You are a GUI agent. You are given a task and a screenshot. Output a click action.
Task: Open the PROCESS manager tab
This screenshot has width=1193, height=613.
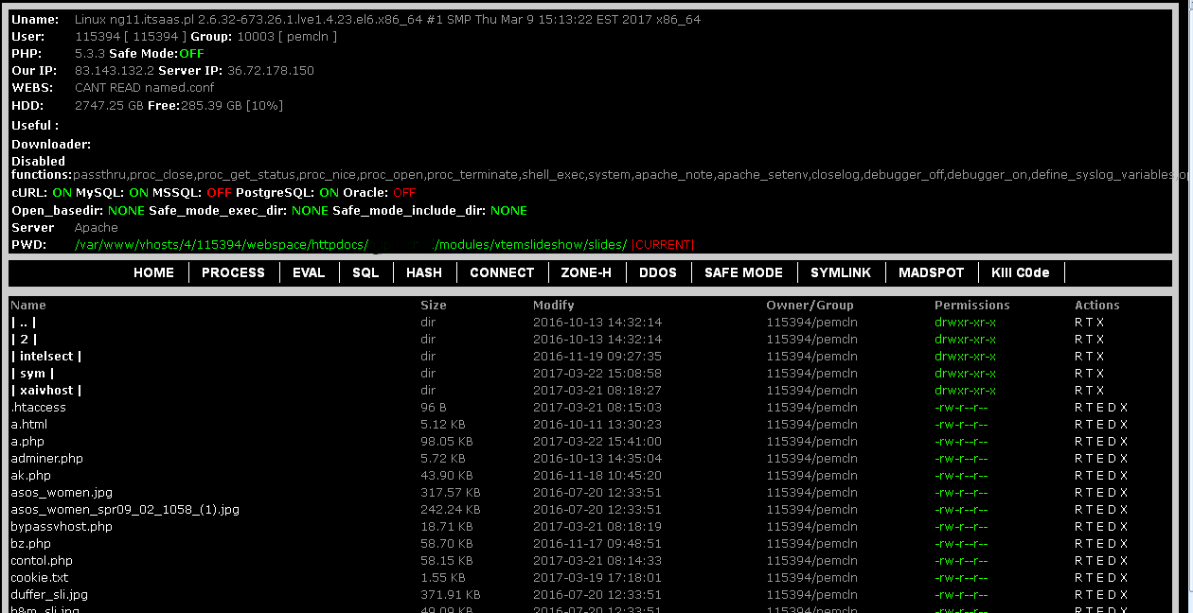tap(233, 272)
